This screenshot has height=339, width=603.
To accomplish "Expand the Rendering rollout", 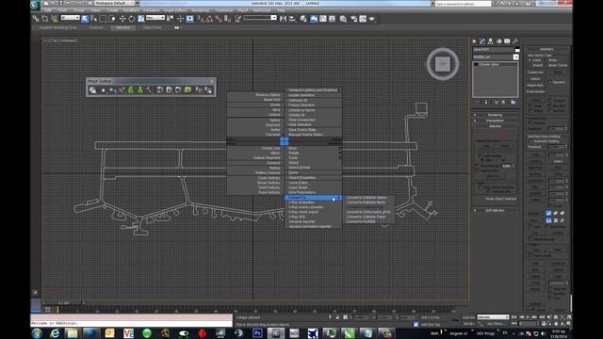I will (495, 115).
